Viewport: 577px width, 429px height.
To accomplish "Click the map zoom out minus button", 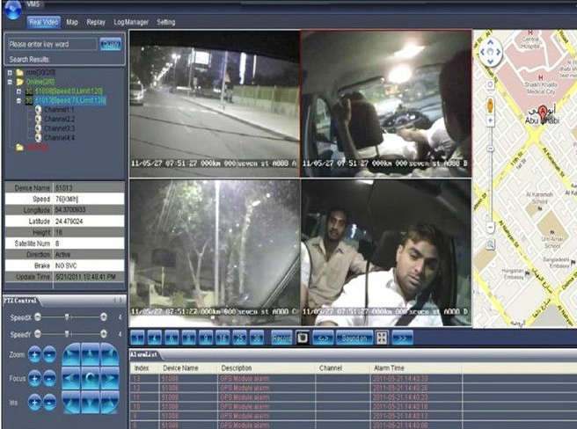I will pyautogui.click(x=490, y=227).
